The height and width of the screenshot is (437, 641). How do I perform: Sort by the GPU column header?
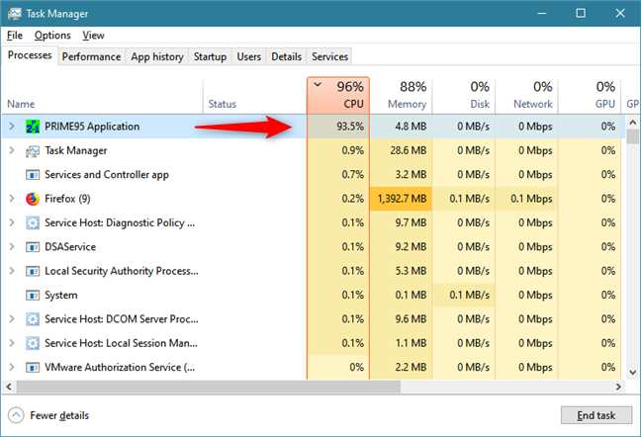590,95
